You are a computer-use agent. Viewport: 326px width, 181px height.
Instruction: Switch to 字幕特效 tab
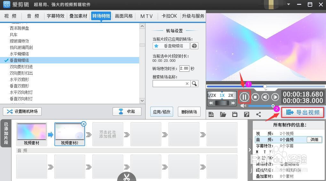[x=56, y=16]
